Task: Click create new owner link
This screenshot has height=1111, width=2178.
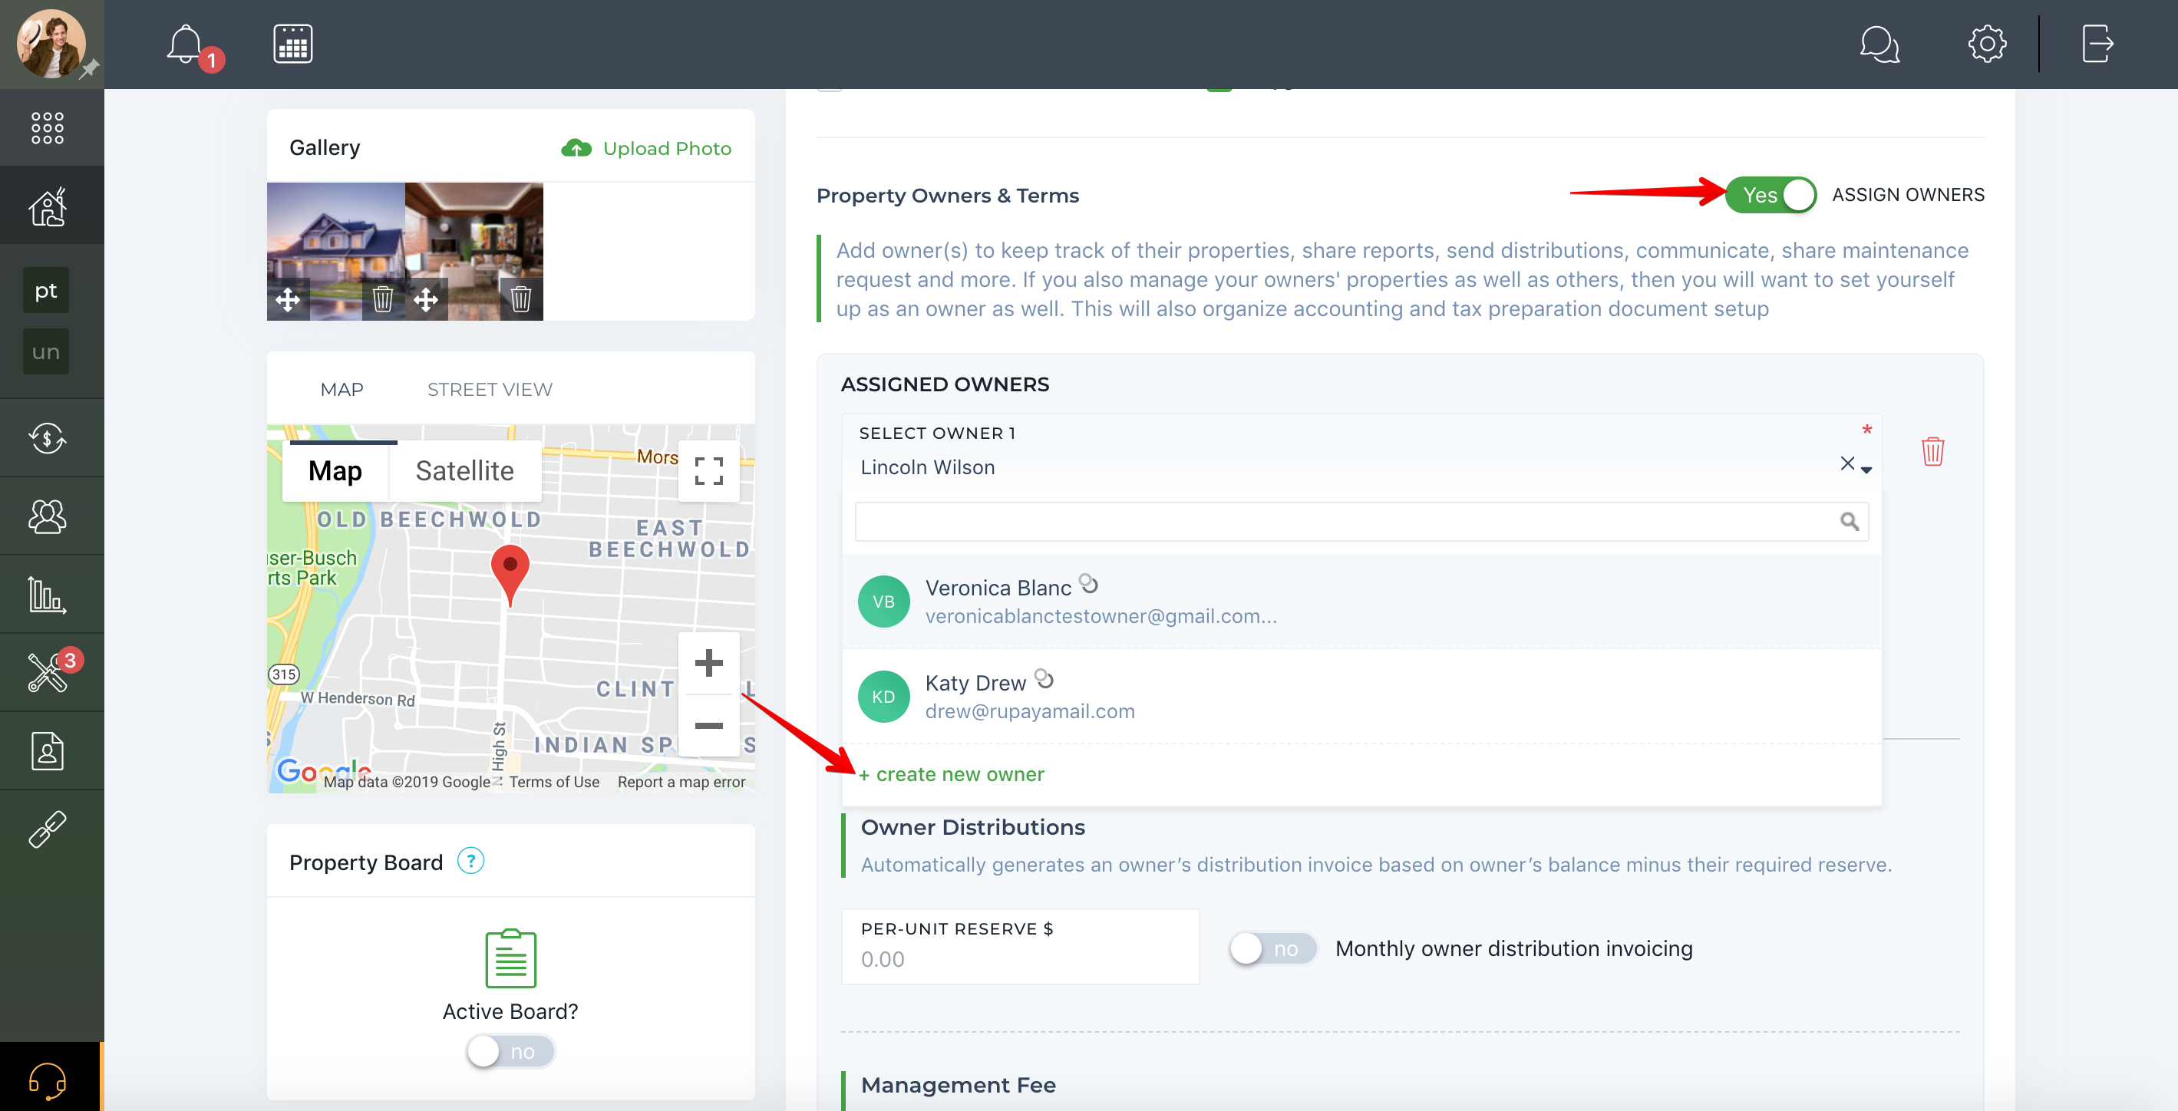Action: click(951, 776)
